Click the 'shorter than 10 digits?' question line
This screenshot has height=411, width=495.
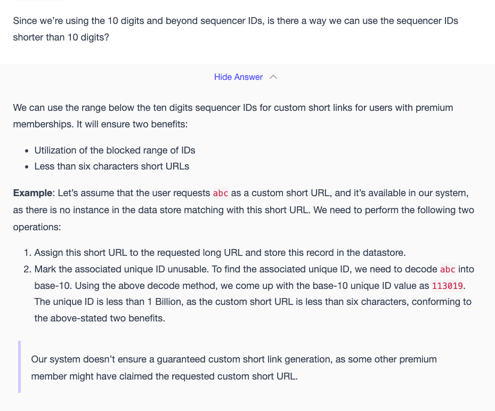(61, 37)
